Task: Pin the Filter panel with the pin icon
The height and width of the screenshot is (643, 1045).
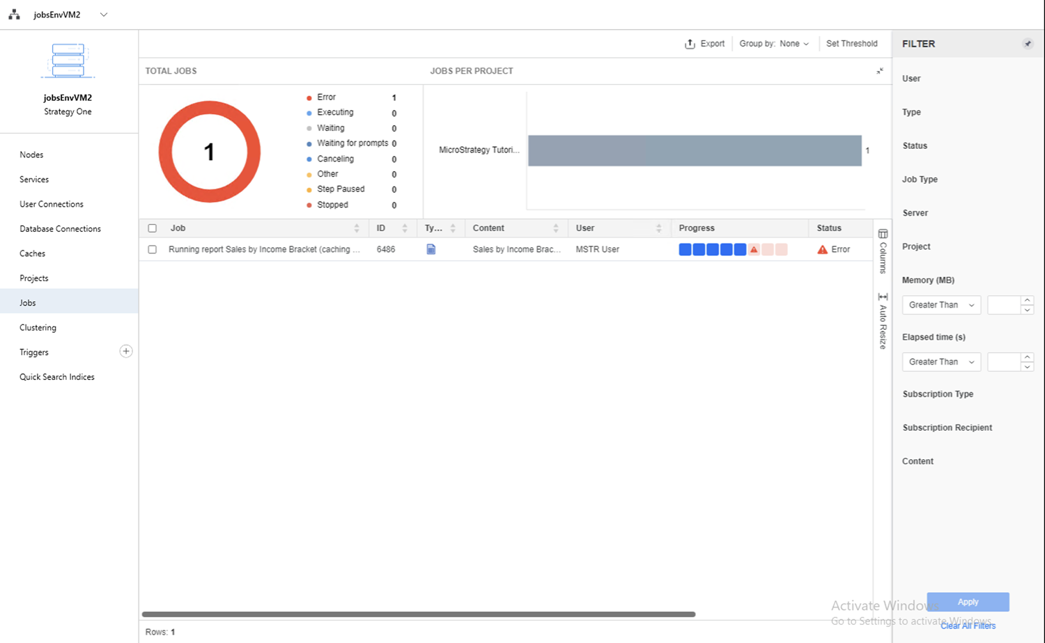Action: click(1027, 44)
